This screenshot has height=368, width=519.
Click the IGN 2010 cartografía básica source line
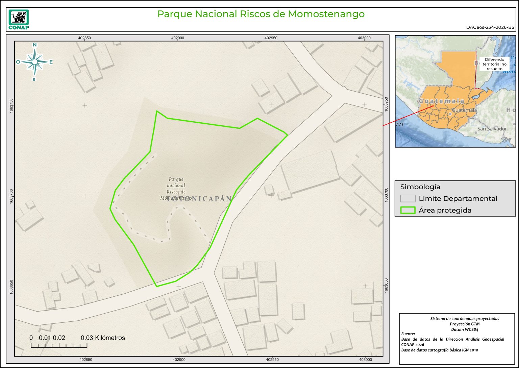pos(440,350)
